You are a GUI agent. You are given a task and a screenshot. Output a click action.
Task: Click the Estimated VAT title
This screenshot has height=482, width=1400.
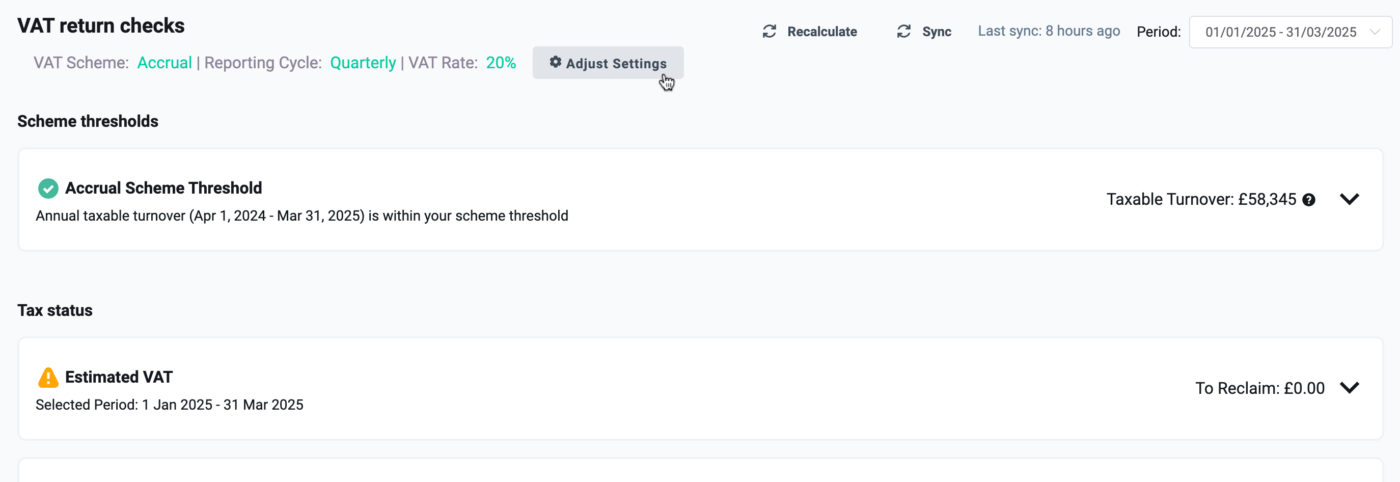point(119,377)
